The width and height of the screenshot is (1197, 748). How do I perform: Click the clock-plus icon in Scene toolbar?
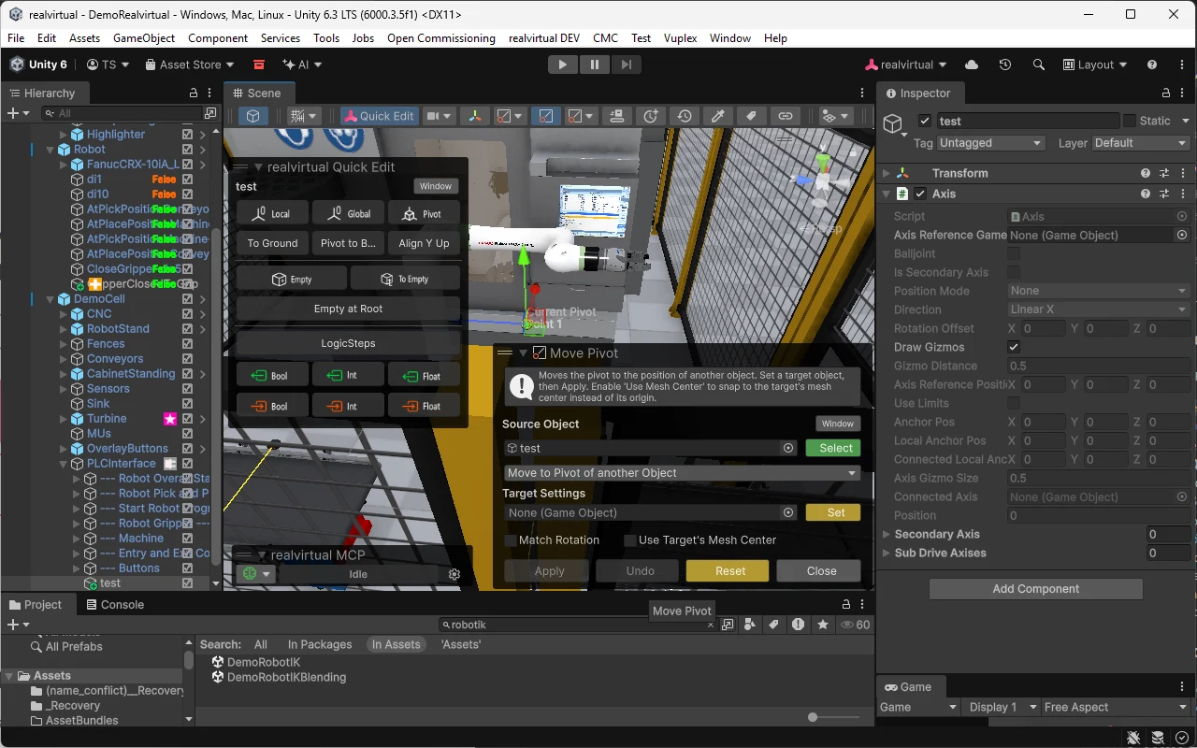(x=651, y=116)
